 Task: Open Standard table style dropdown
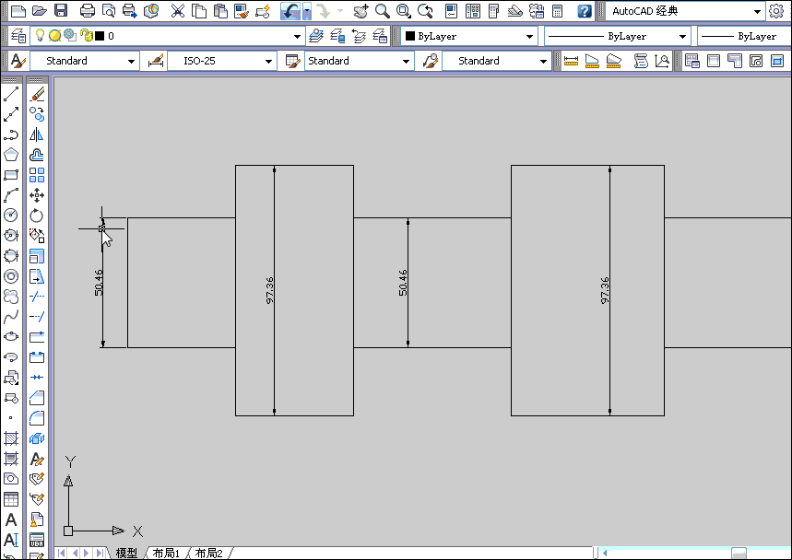359,61
